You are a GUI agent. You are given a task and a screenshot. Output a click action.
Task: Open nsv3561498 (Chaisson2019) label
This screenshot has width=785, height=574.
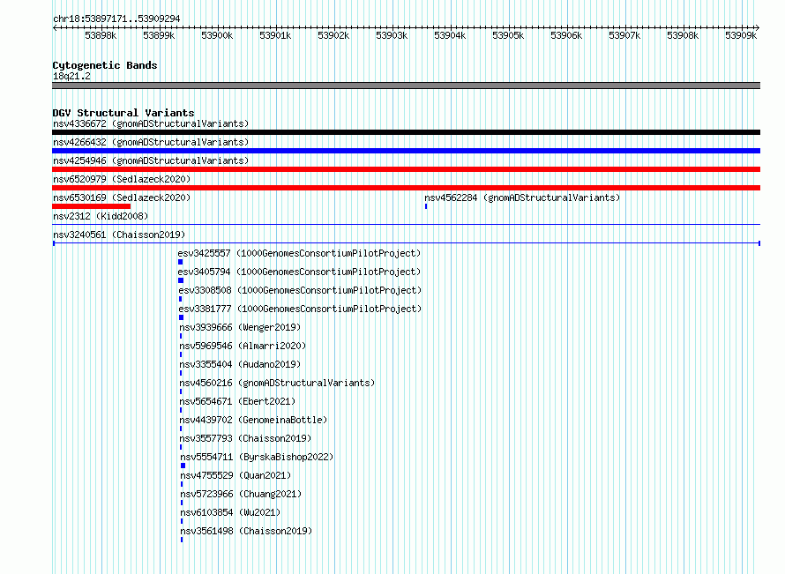tap(246, 531)
